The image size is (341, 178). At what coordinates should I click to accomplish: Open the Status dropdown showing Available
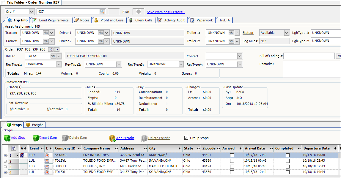(x=287, y=33)
